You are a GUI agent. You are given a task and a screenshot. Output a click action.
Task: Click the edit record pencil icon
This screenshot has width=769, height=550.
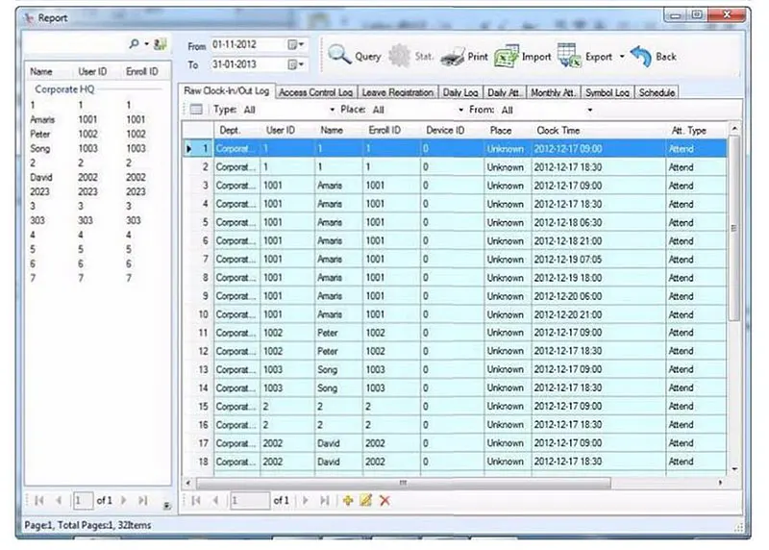(366, 500)
